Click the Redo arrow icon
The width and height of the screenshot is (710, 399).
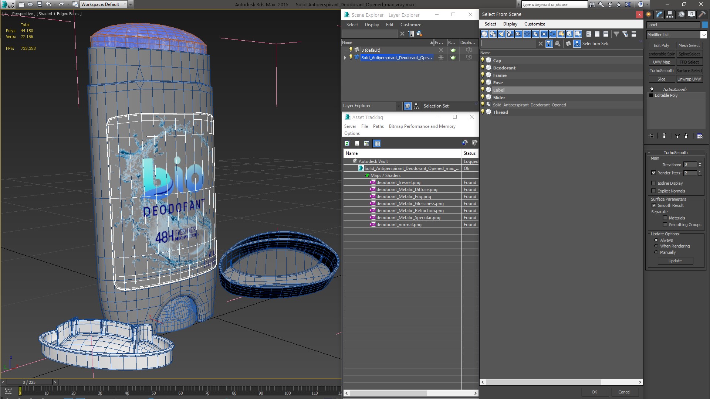61,4
